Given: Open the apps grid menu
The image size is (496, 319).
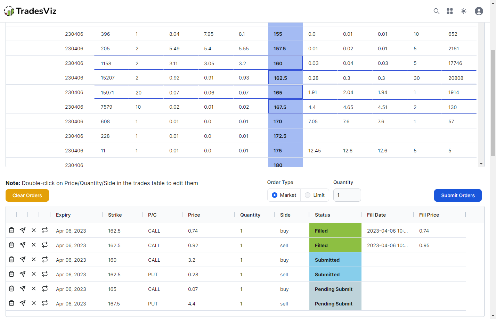Looking at the screenshot, I should (450, 11).
